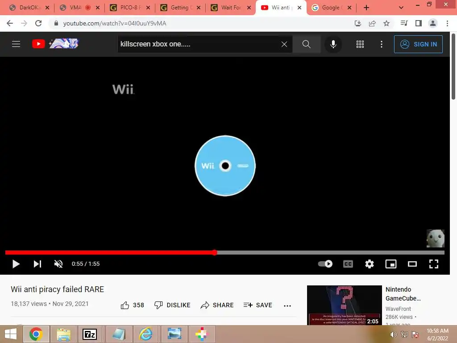Open Chrome from the taskbar
The width and height of the screenshot is (457, 343).
click(x=36, y=334)
